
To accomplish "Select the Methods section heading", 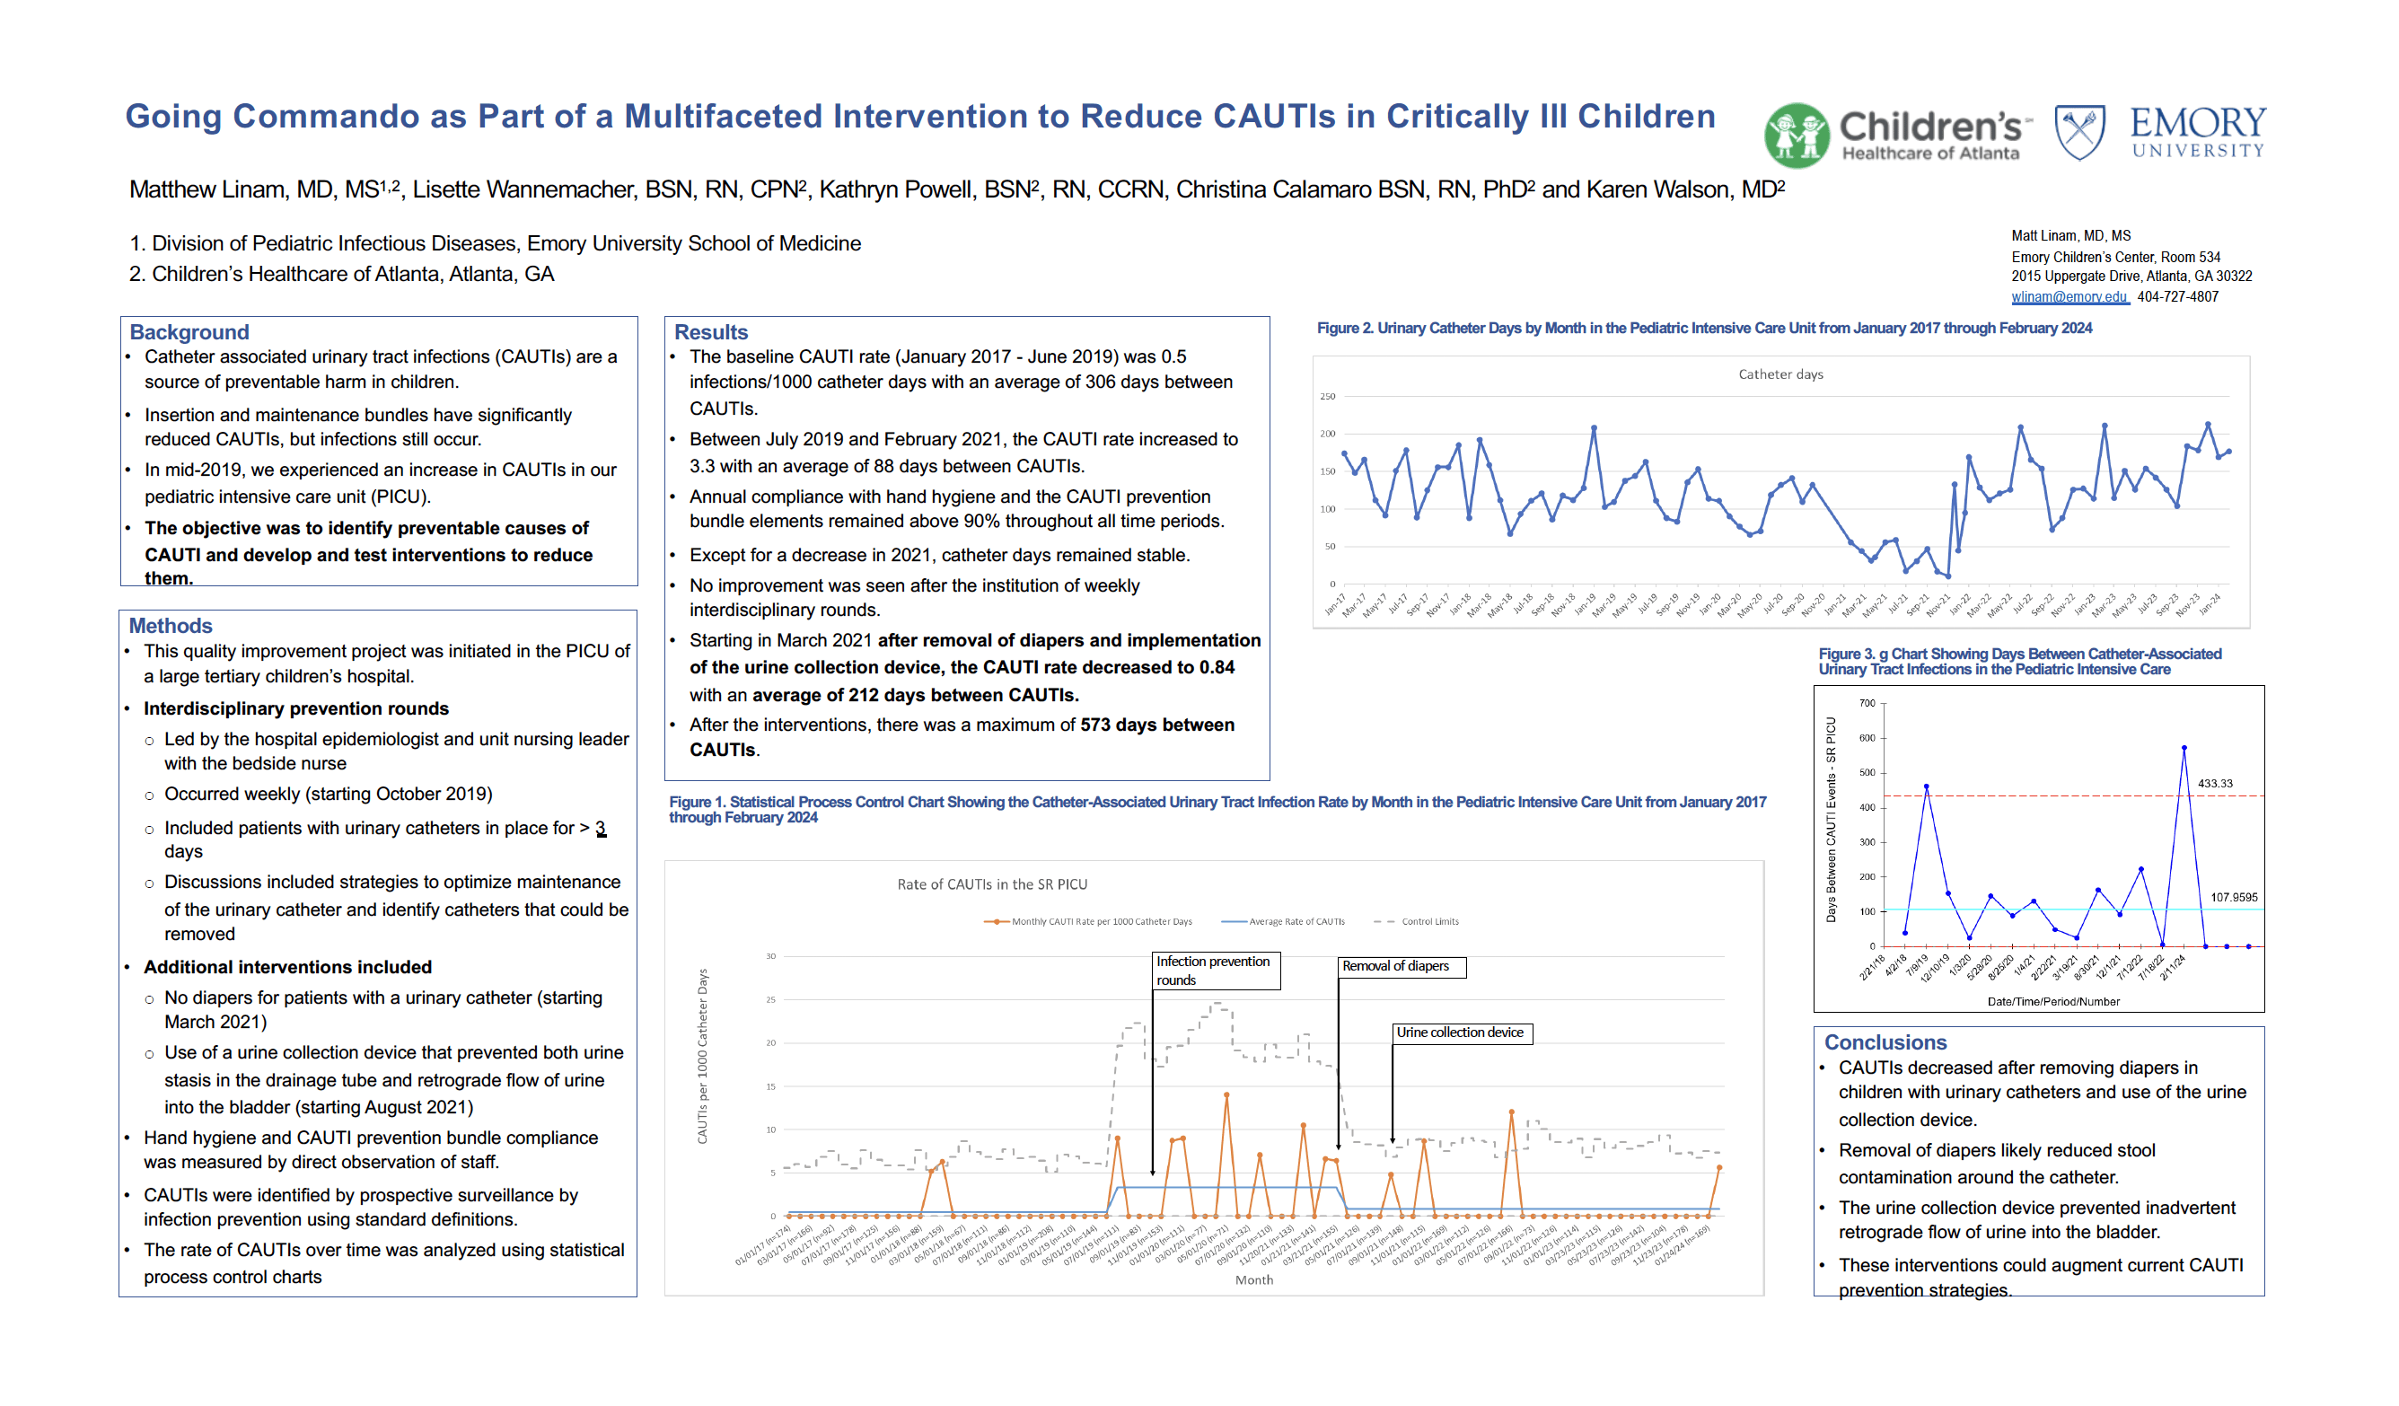I will tap(171, 626).
